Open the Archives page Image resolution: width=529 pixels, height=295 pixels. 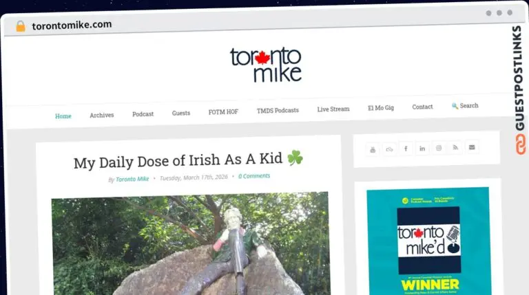click(x=102, y=115)
